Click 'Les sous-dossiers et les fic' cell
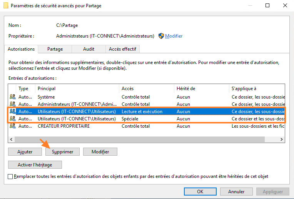The image size is (294, 199). point(258,126)
